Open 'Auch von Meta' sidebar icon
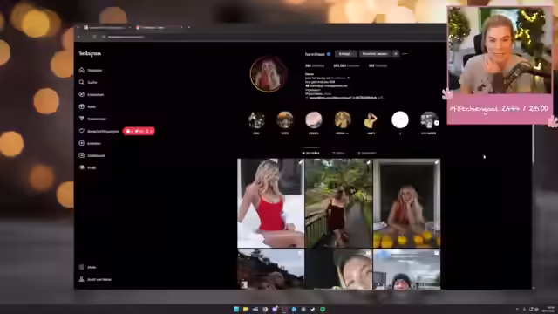558x314 pixels. click(81, 279)
